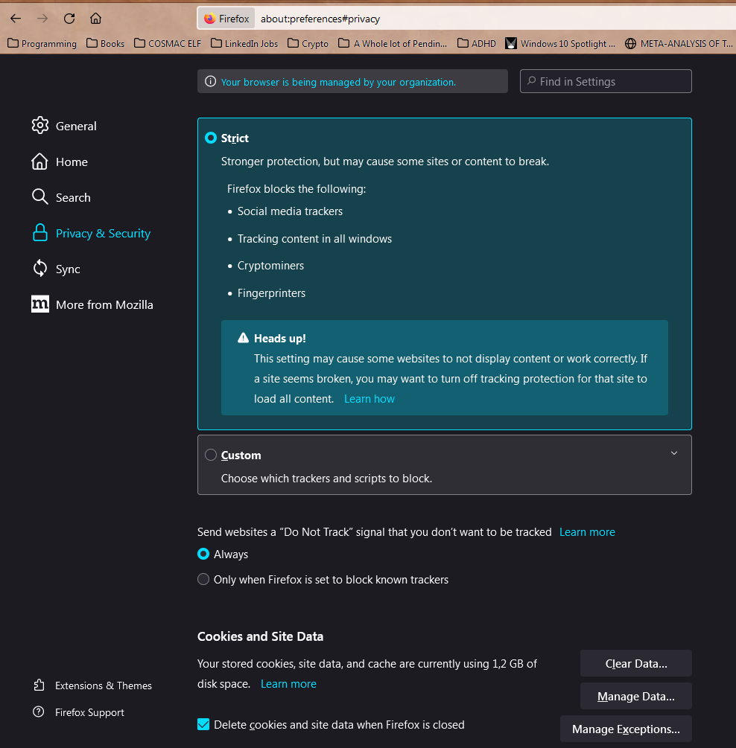The width and height of the screenshot is (736, 748).
Task: Click the address bar URL about:preferences#privacy
Action: click(x=320, y=19)
